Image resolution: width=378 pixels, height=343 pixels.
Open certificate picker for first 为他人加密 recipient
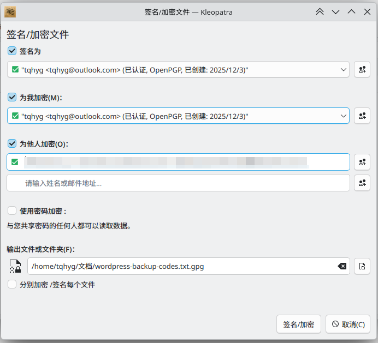pyautogui.click(x=362, y=162)
